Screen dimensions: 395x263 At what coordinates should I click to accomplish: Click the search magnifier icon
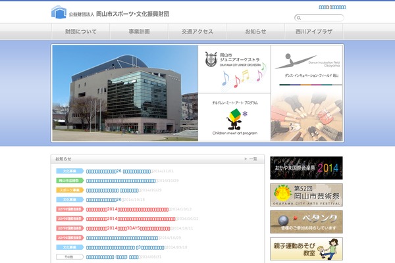(299, 18)
